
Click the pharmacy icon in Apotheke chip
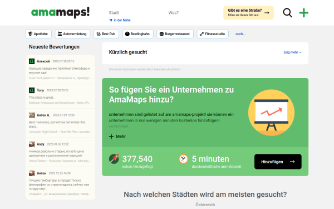pos(31,34)
